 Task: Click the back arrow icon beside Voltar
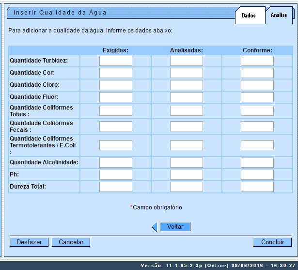(155, 227)
